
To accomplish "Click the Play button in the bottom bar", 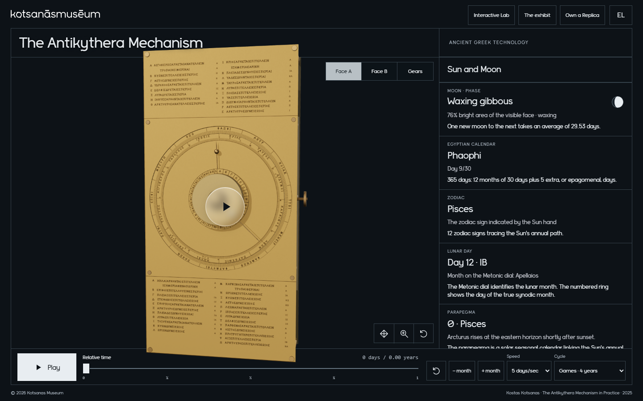I will coord(47,367).
